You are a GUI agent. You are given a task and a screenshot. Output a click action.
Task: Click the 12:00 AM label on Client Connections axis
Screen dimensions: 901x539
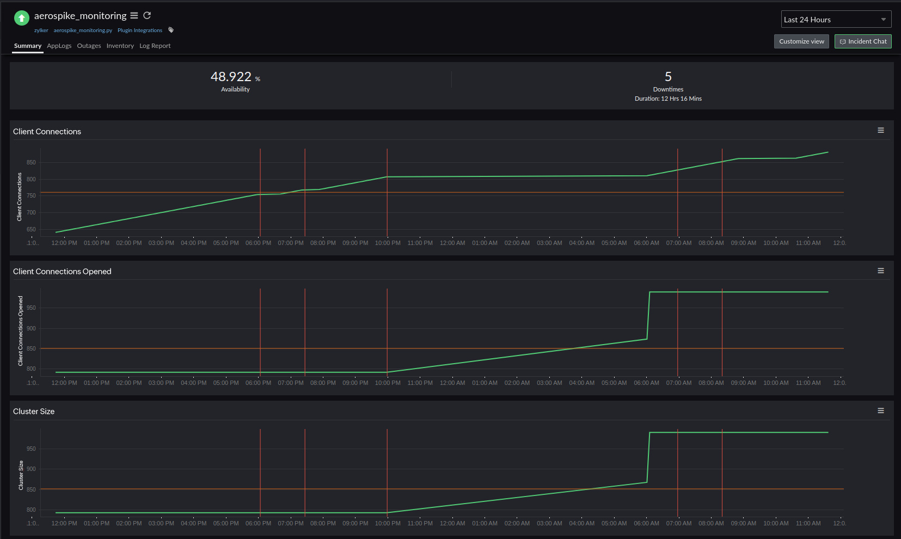click(452, 243)
